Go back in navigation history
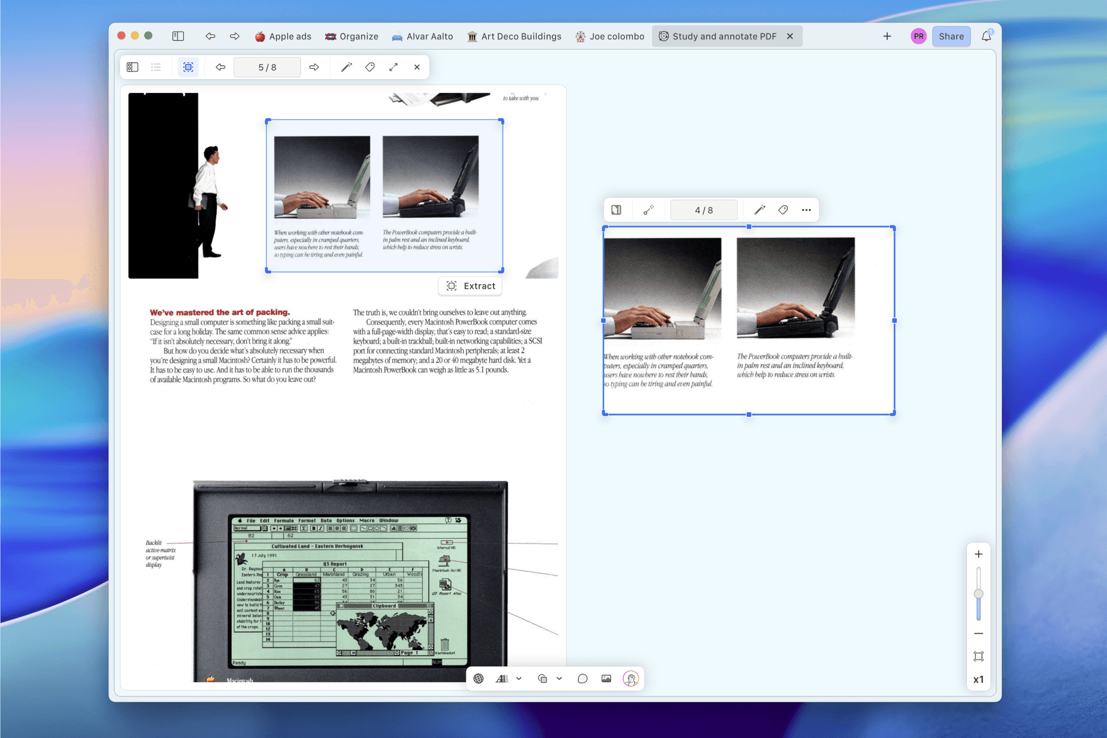 [x=210, y=36]
